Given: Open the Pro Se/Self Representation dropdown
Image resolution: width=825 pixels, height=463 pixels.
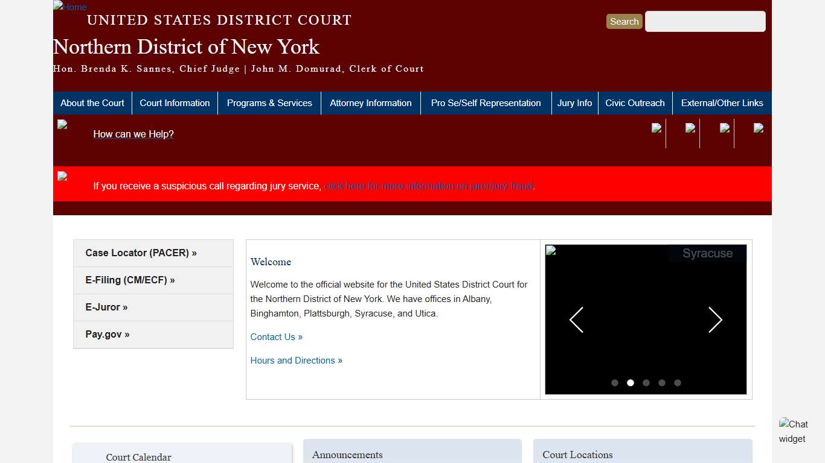Looking at the screenshot, I should (x=486, y=102).
